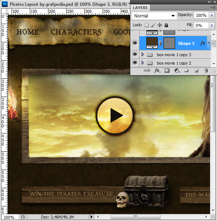Click the Doc: 3,46M/49,1M status text
Screen dimensions: 217x221
tap(58, 217)
